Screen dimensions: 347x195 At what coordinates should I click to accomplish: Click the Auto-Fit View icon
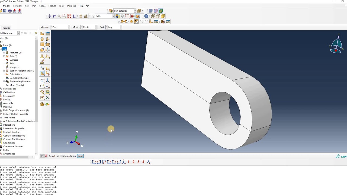tap(69, 16)
